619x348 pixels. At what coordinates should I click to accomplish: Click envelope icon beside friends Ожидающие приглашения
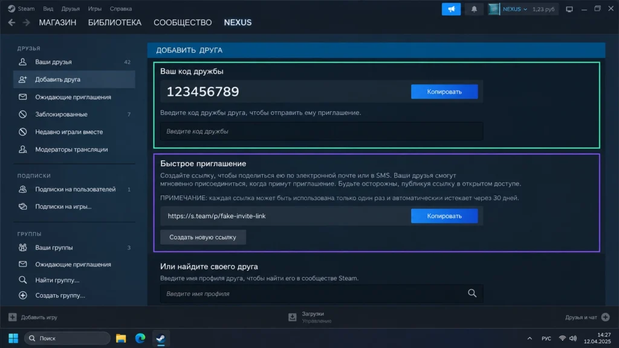click(x=22, y=97)
